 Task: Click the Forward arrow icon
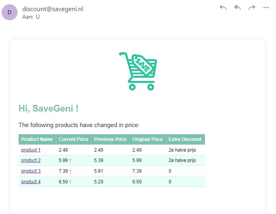tap(252, 8)
